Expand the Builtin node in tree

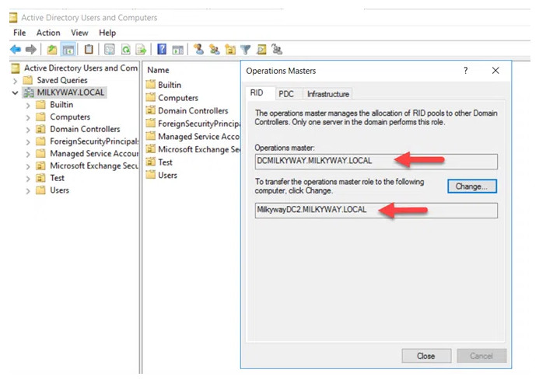[x=29, y=105]
